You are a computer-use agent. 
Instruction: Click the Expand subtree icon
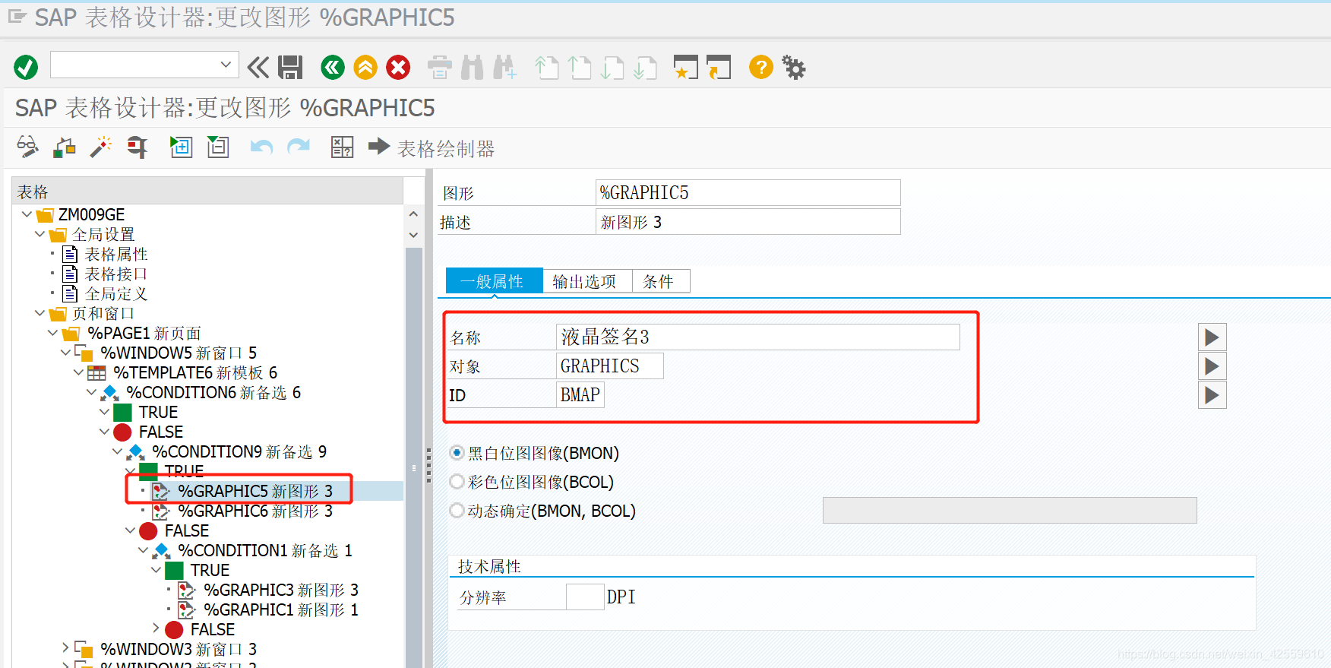pos(181,147)
